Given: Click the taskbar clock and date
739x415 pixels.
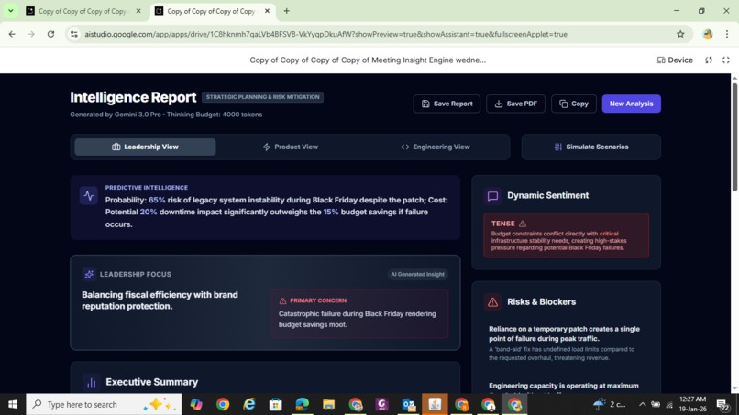Looking at the screenshot, I should coord(693,404).
